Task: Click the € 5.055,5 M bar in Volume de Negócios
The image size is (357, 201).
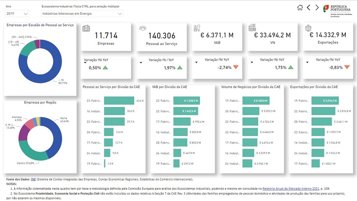Action: click(x=251, y=111)
